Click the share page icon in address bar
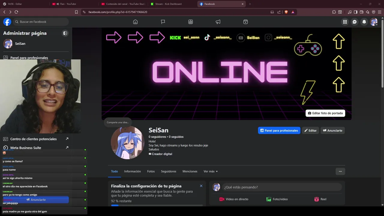The height and width of the screenshot is (216, 384). 279,12
